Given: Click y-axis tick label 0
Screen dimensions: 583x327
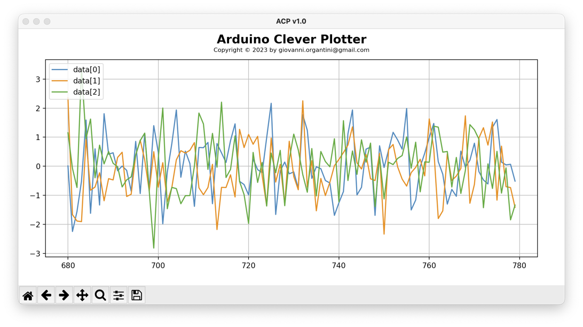Looking at the screenshot, I should 38,166.
